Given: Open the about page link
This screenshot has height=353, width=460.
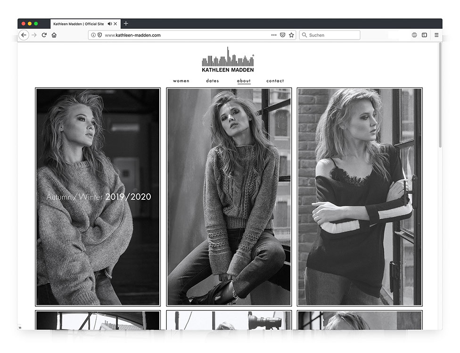Looking at the screenshot, I should 244,81.
